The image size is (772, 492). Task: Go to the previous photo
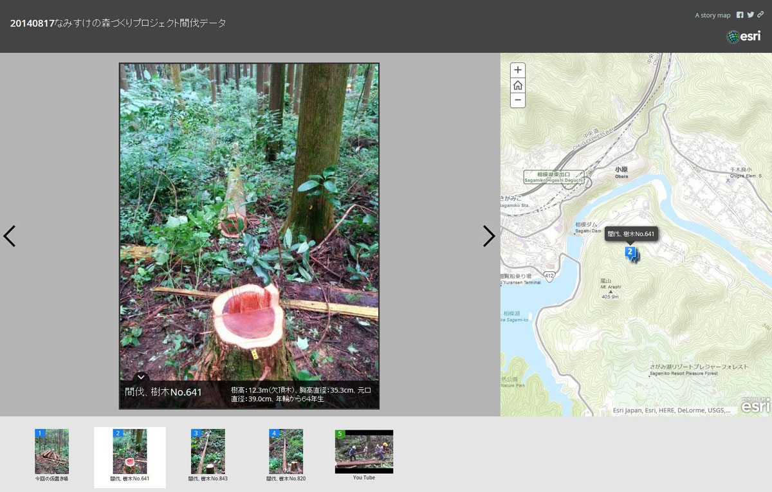[x=10, y=236]
